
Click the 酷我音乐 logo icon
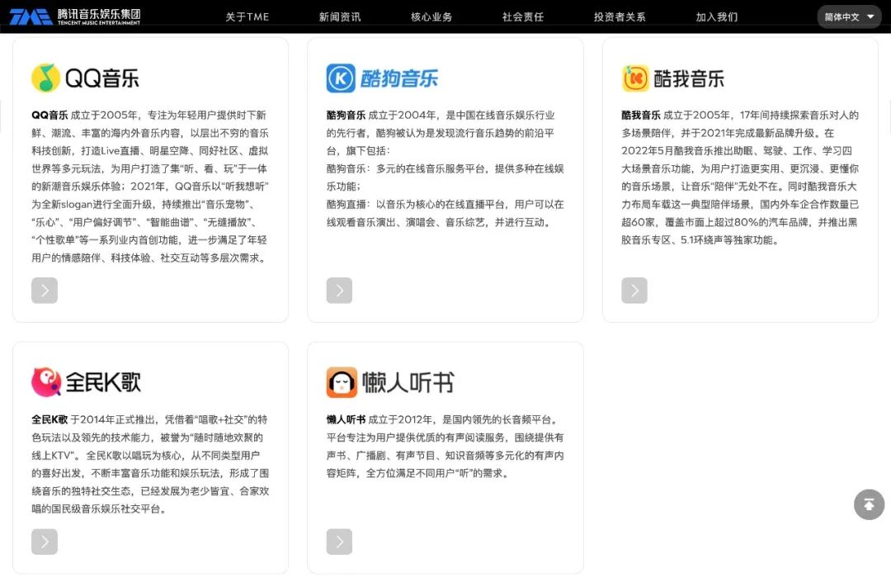coord(635,78)
